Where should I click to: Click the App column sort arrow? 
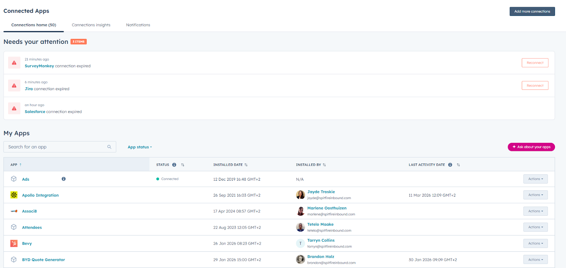21,165
